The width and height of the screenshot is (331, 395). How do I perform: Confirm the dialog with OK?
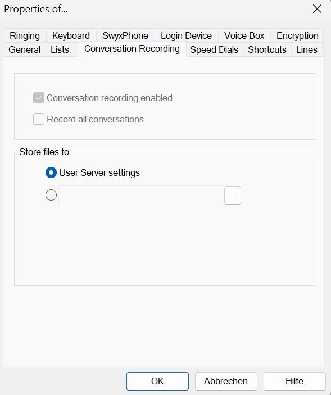click(x=157, y=381)
